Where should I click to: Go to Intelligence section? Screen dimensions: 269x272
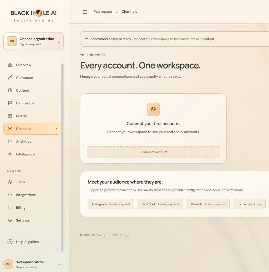[32, 154]
